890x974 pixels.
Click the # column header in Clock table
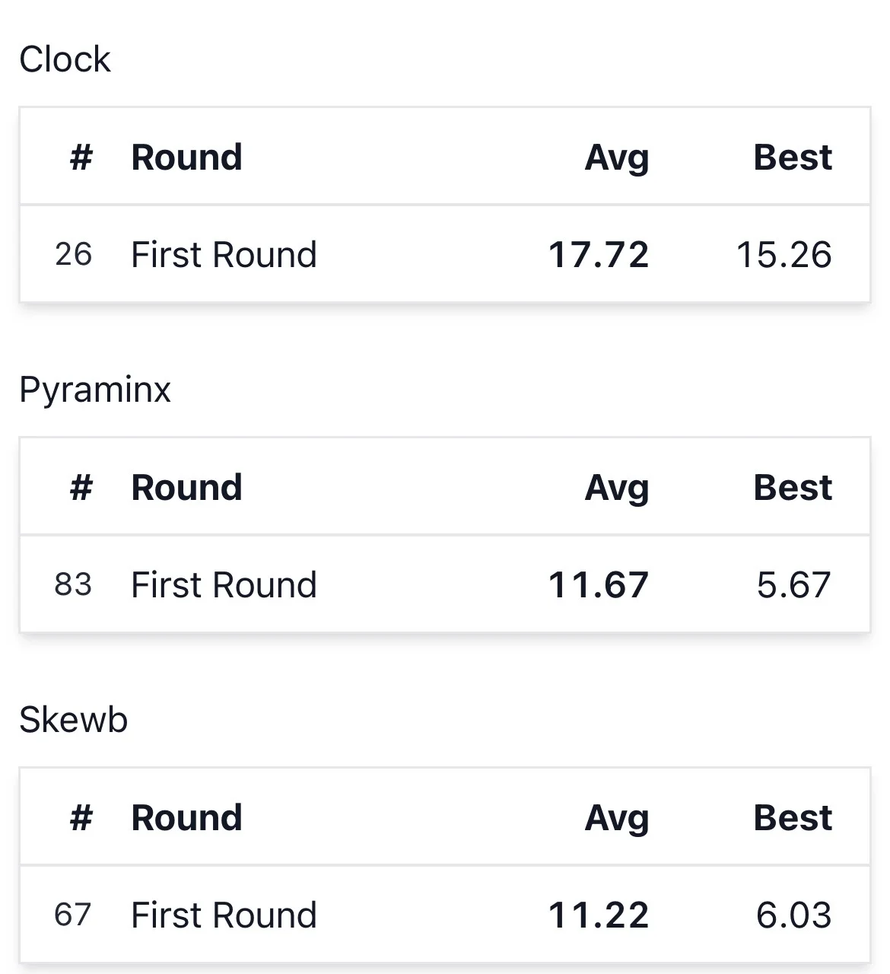click(x=81, y=158)
